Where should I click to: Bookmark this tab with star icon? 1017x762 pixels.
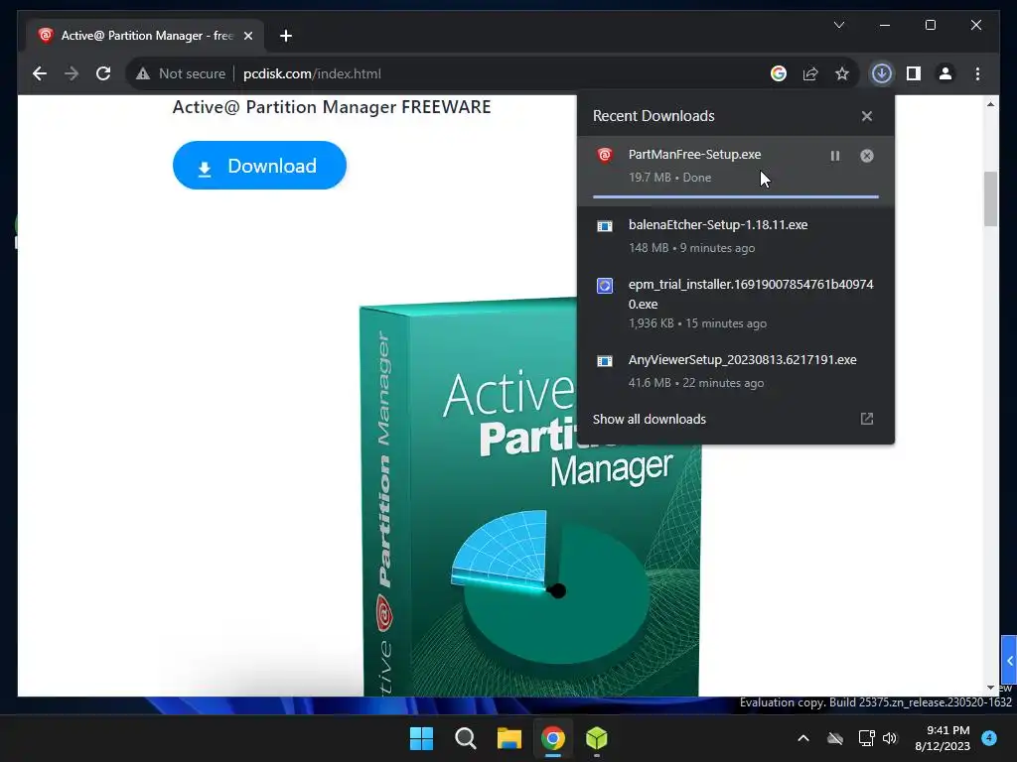click(842, 73)
